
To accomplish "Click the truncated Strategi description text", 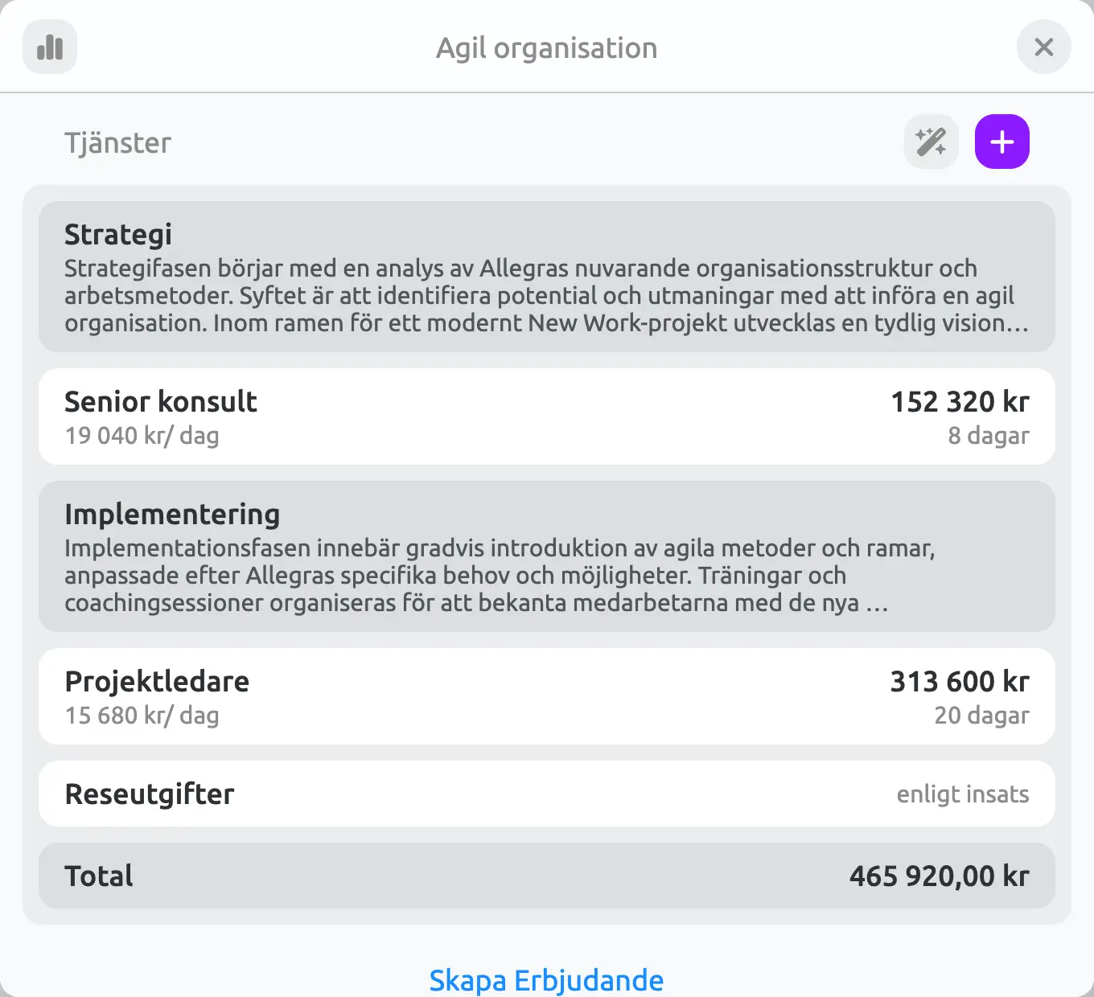I will [x=546, y=296].
